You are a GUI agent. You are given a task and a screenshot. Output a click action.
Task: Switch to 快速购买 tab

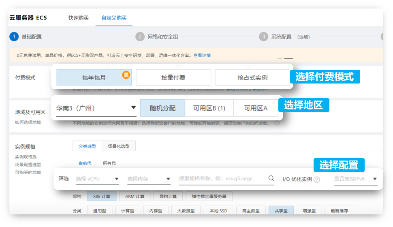pos(79,18)
